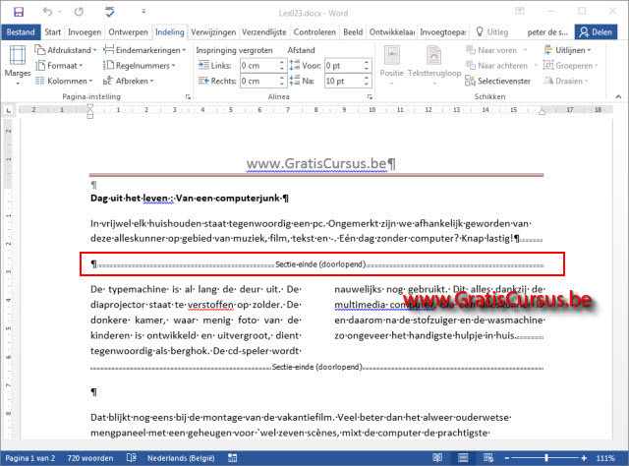Click the Save icon in quick access toolbar
629x466 pixels.
pos(18,12)
